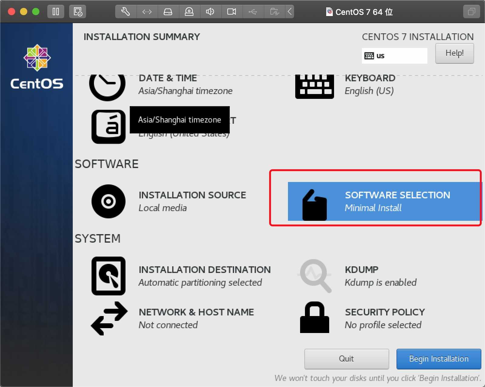
Task: Select INSTALLATION SOURCE label
Action: (x=192, y=195)
